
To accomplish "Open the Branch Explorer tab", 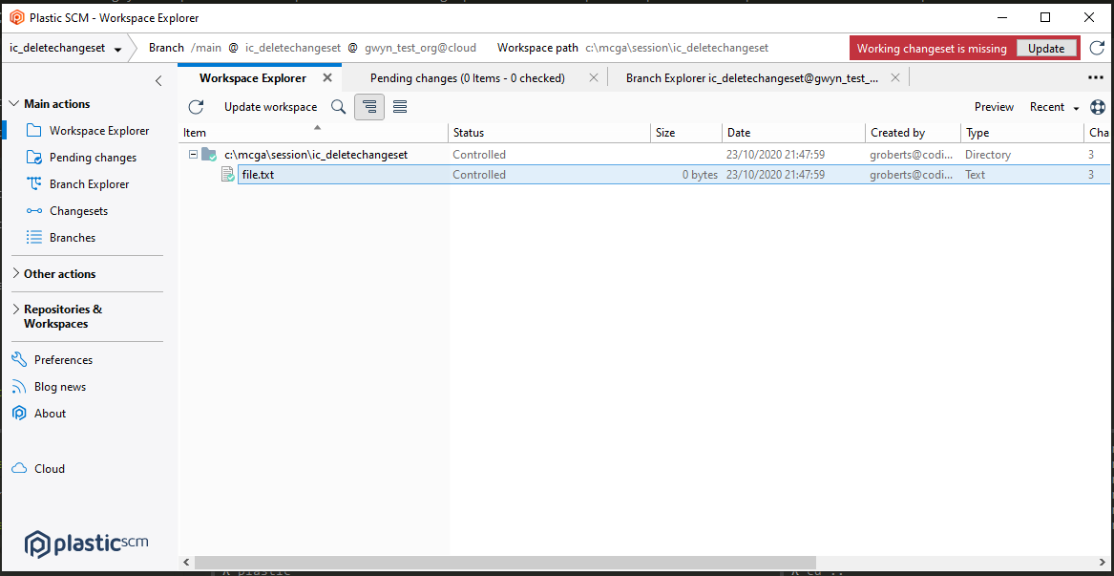I will 754,77.
